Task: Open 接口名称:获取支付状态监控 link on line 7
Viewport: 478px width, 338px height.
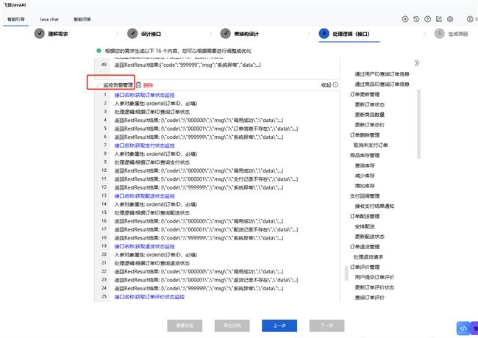Action: pyautogui.click(x=144, y=145)
